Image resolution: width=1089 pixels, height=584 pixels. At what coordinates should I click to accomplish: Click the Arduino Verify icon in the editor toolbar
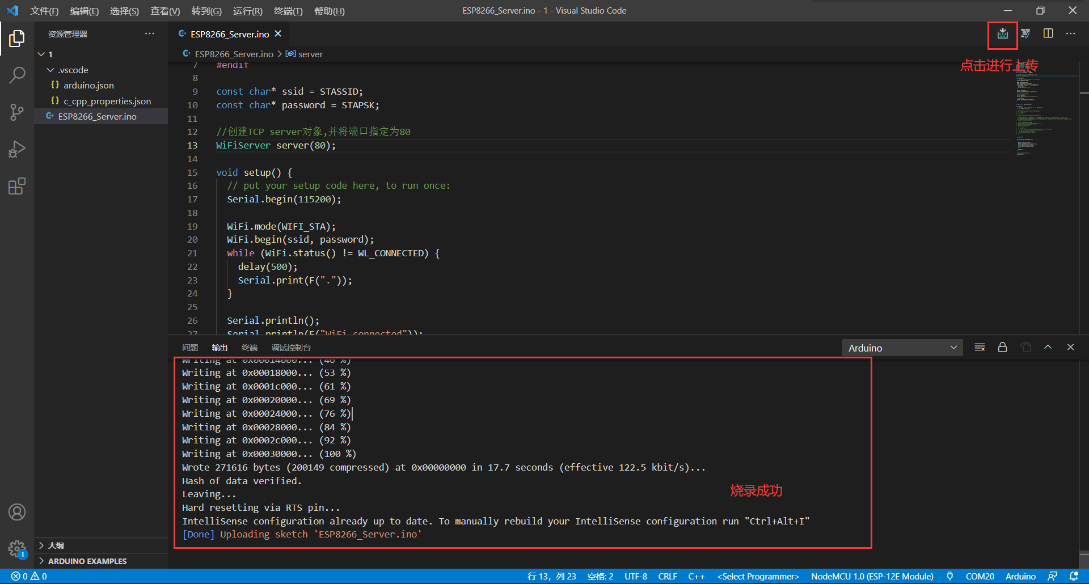tap(1025, 34)
